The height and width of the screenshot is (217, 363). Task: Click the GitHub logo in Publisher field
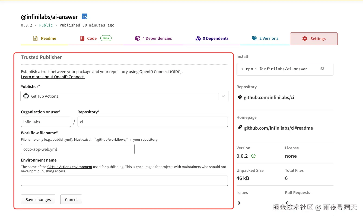tap(26, 96)
